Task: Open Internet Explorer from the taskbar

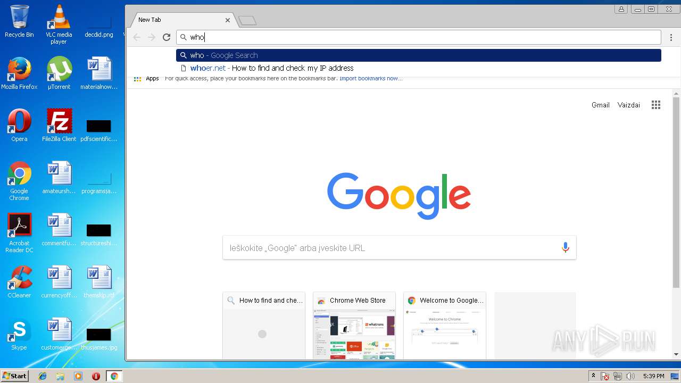Action: coord(43,376)
